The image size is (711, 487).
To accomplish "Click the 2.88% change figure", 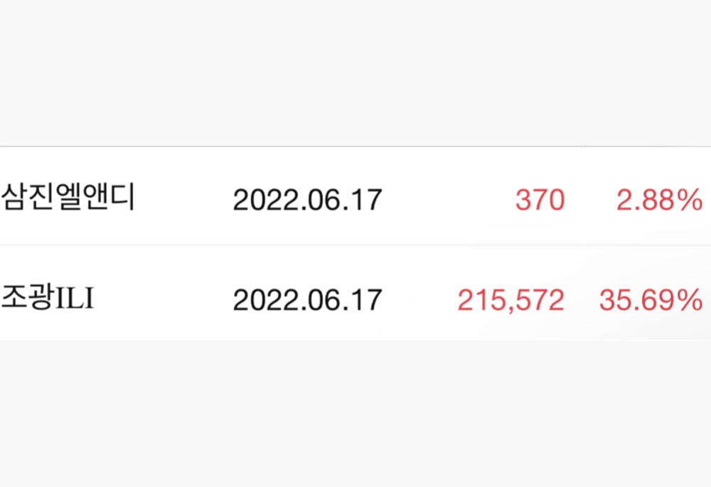I will pyautogui.click(x=659, y=200).
